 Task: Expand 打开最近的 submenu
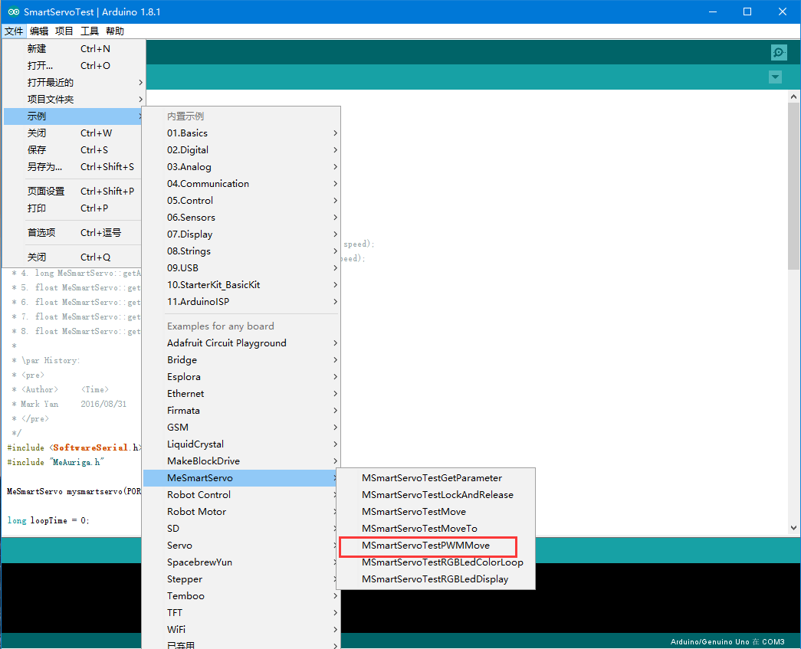coord(73,82)
